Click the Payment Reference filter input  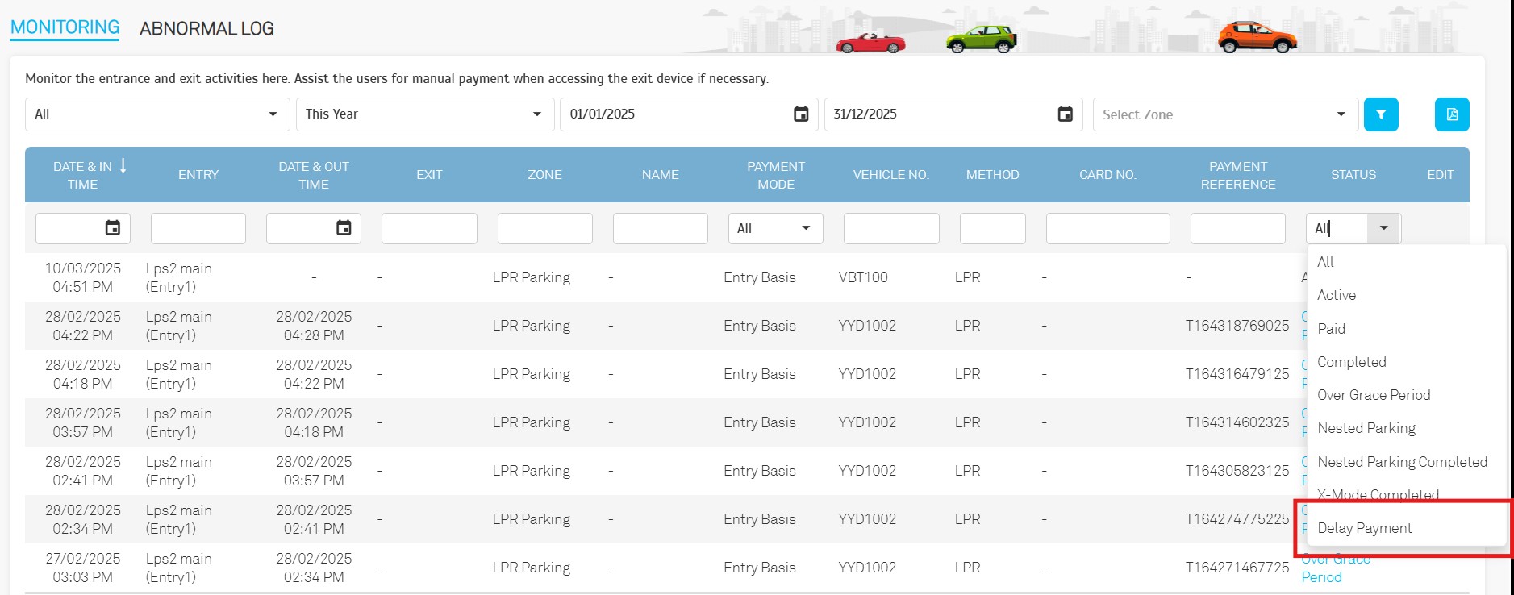point(1237,228)
